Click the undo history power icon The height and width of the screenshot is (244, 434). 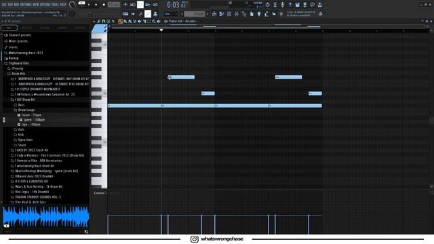click(x=267, y=5)
